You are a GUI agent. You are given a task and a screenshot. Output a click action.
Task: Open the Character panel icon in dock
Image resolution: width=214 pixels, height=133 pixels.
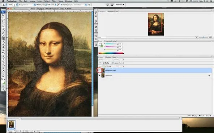click(96, 36)
